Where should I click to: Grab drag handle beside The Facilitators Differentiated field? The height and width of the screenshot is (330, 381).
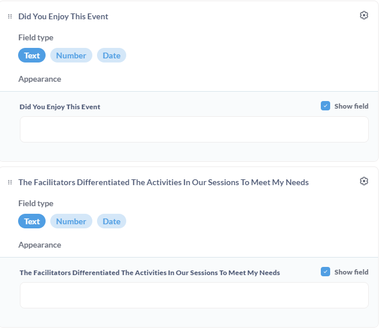click(x=10, y=182)
